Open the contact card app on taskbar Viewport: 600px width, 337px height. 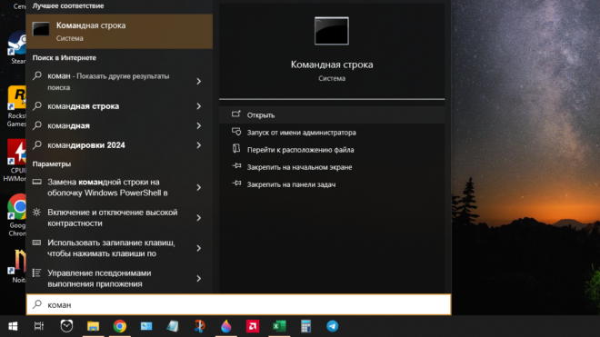point(146,326)
